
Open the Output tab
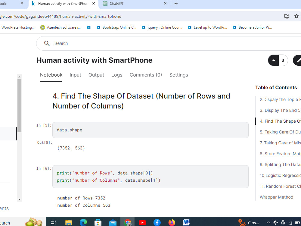pos(96,75)
